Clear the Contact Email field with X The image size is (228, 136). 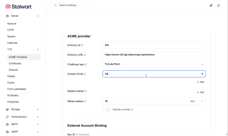click(202, 74)
